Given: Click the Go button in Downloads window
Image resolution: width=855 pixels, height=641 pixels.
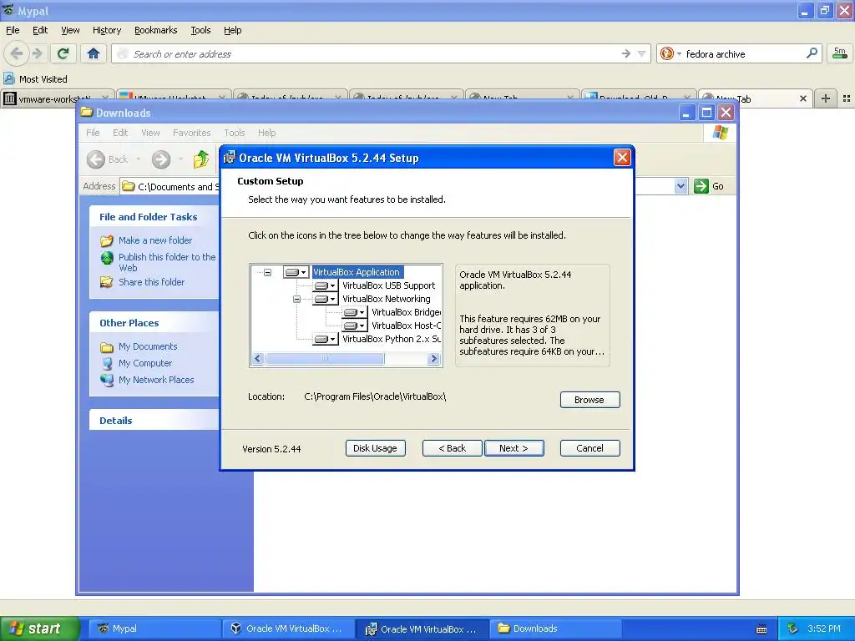Looking at the screenshot, I should point(710,186).
